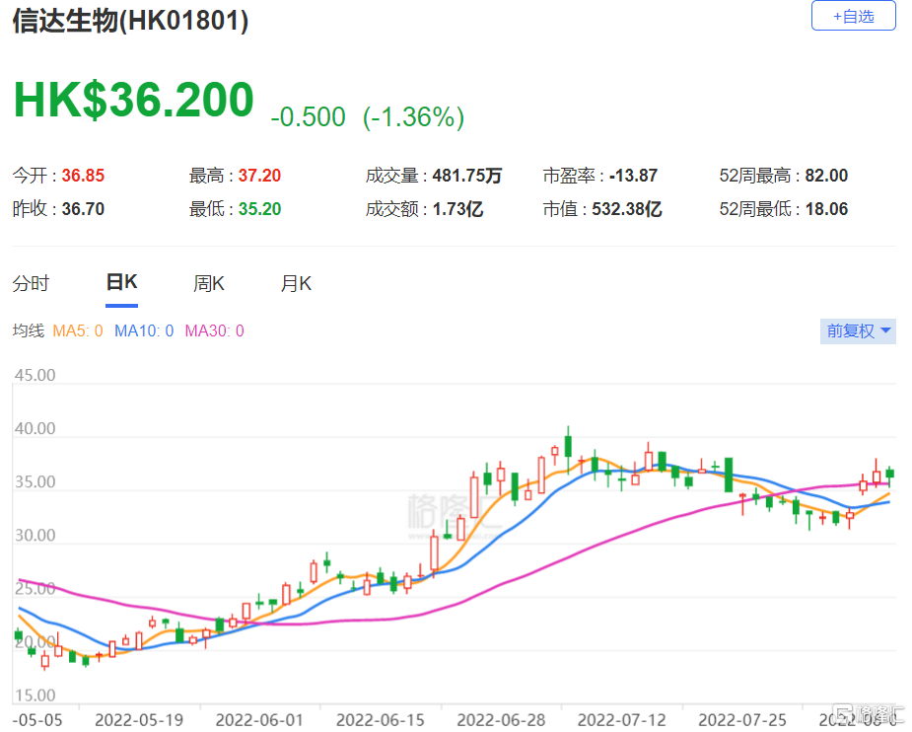Viewport: 912px width, 732px height.
Task: Click the 45.00 price axis label
Action: click(x=35, y=375)
